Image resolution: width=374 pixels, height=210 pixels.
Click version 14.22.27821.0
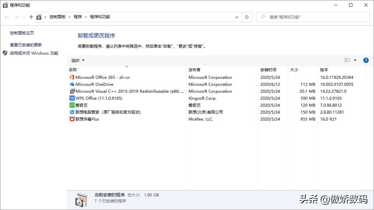(x=333, y=91)
